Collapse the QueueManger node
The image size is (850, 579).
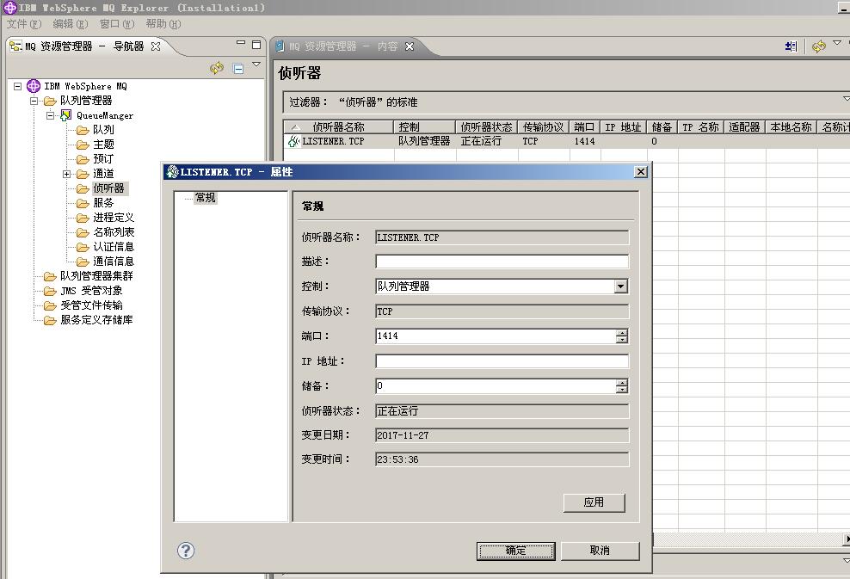51,115
